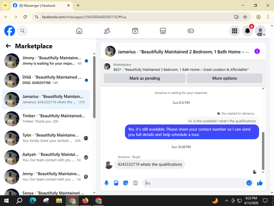Click chat messages scrollbar
The width and height of the screenshot is (274, 206).
point(263,151)
